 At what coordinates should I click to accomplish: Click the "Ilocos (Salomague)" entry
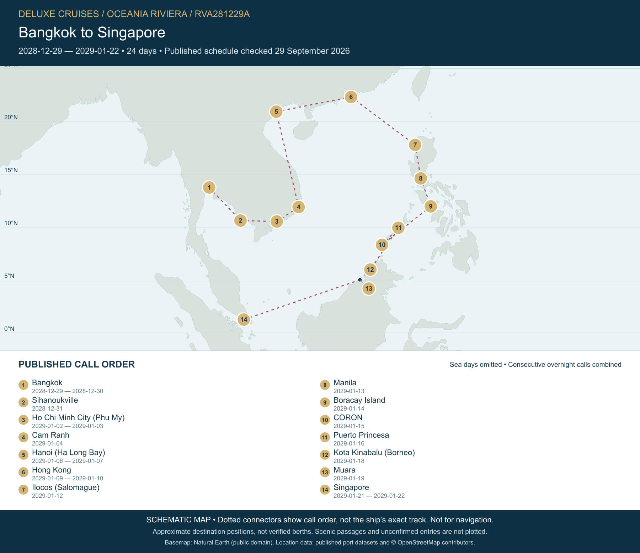pyautogui.click(x=66, y=487)
